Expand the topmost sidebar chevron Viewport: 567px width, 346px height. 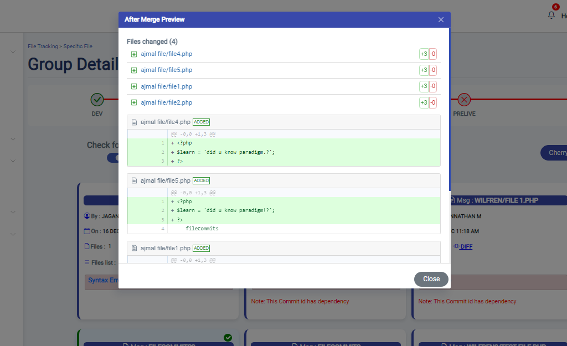13,52
